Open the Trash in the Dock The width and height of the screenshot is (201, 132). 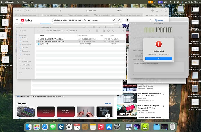pos(172,127)
